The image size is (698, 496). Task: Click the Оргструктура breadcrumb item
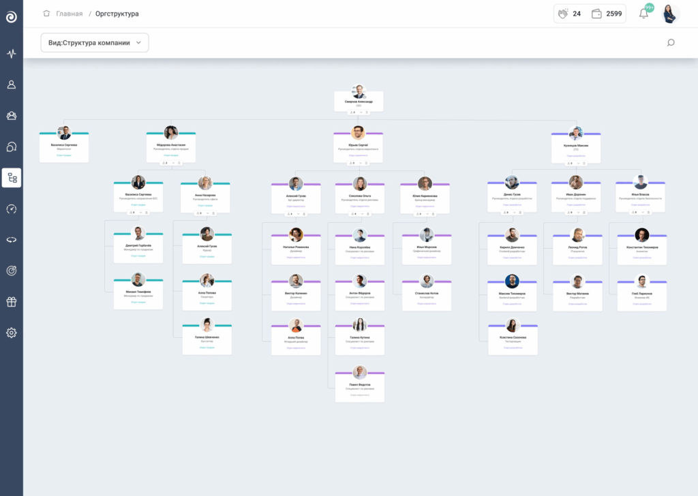coord(117,14)
